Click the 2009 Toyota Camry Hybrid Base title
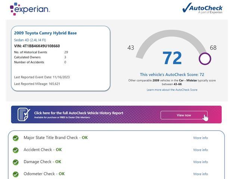Viewport: 239px width, 179px height. (x=46, y=33)
